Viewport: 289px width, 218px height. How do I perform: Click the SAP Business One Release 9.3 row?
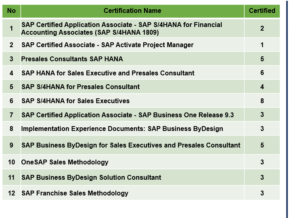pos(128,115)
